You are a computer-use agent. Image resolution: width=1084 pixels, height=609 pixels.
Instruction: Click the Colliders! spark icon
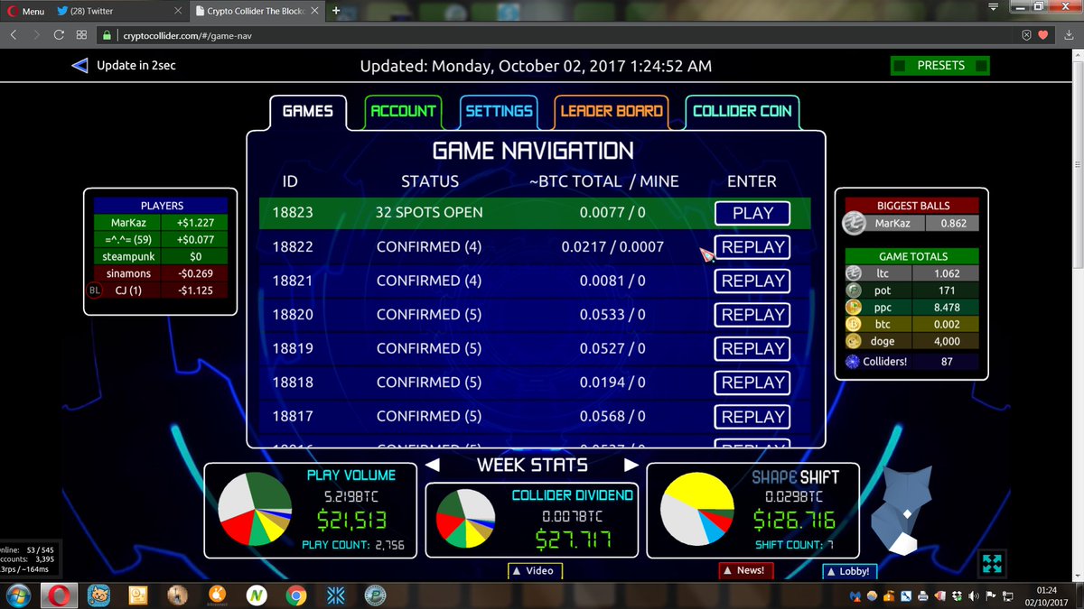[851, 362]
